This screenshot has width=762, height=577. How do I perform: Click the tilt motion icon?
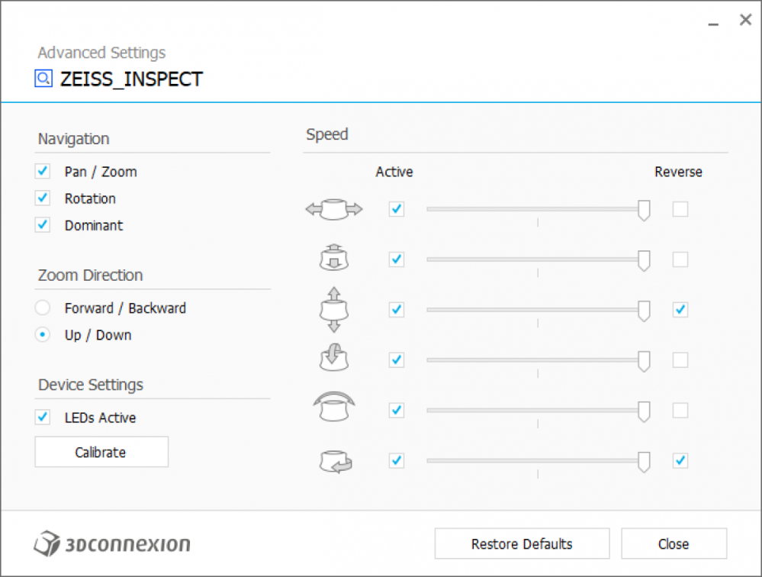(x=334, y=359)
